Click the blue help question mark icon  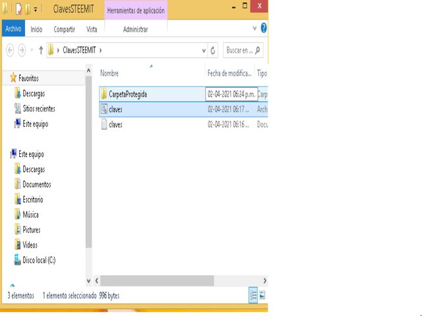(x=264, y=28)
